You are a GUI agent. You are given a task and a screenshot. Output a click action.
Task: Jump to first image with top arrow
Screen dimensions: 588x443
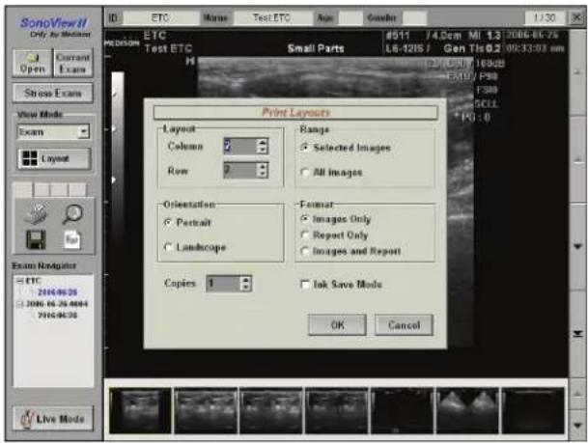click(578, 71)
